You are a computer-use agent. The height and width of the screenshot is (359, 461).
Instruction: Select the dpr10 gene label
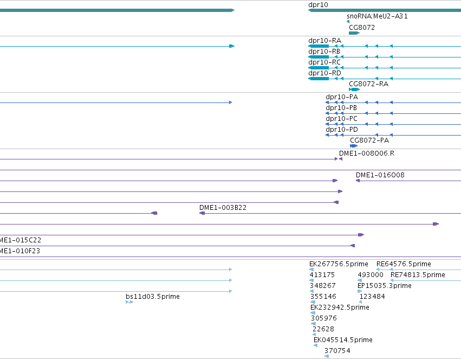[x=318, y=5]
